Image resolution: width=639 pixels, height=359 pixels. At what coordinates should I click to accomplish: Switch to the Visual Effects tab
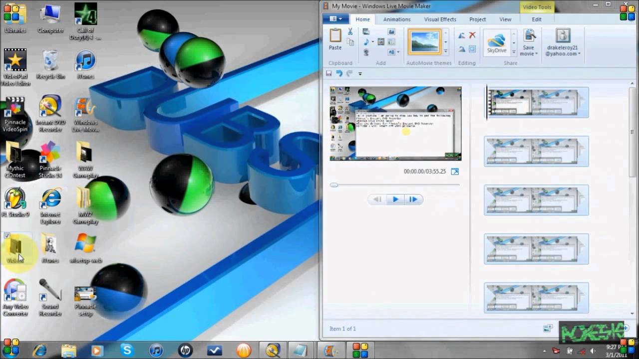tap(440, 19)
